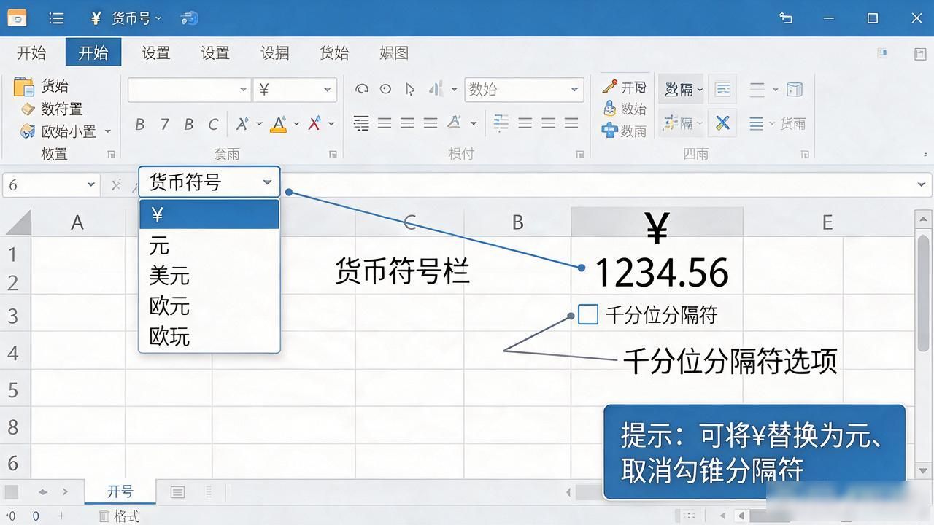Viewport: 934px width, 525px height.
Task: Open the hamburger list icon in title bar
Action: point(55,17)
